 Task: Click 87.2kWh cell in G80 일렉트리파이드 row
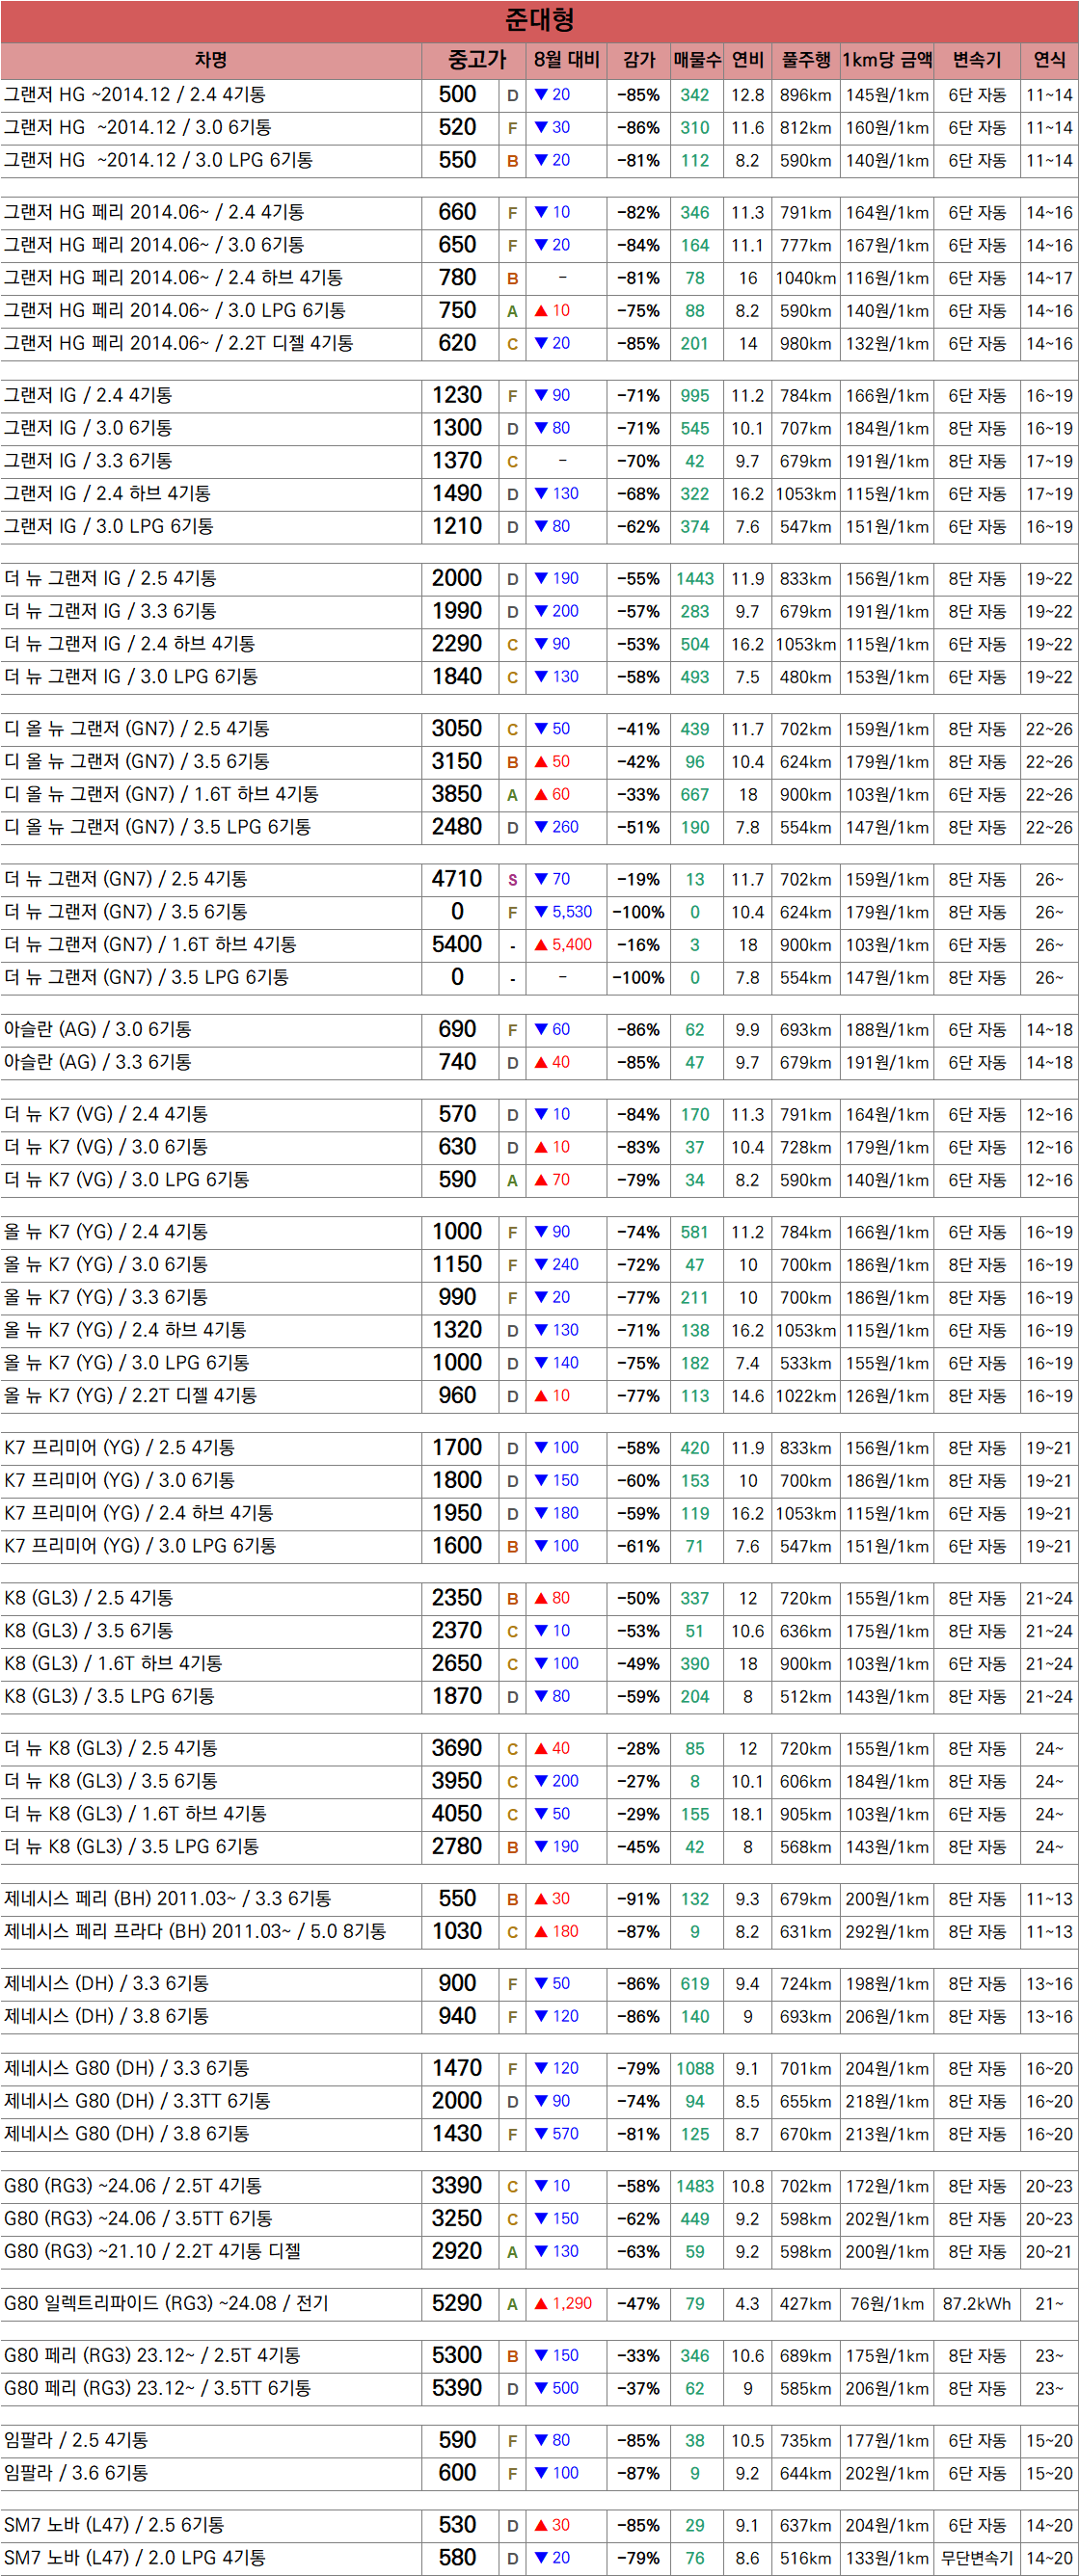977,2304
